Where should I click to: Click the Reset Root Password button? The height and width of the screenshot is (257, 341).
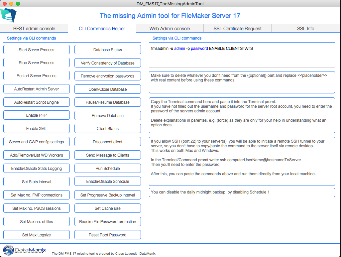(108, 235)
